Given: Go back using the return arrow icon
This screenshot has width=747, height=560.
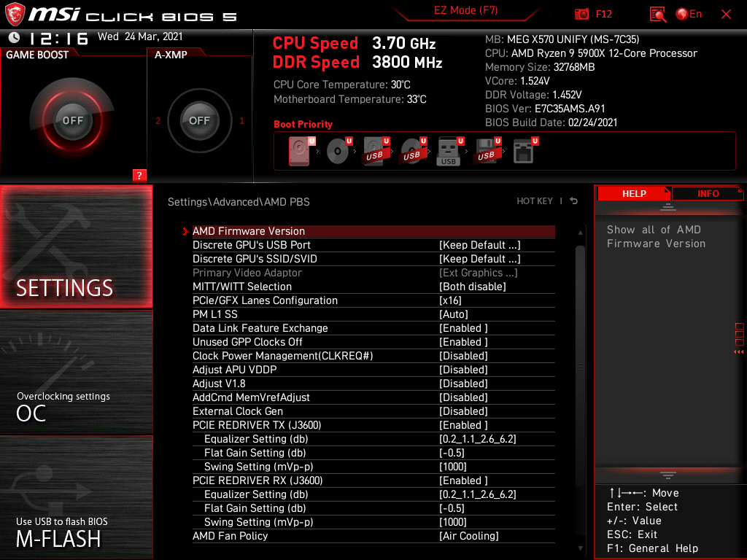Looking at the screenshot, I should click(574, 201).
